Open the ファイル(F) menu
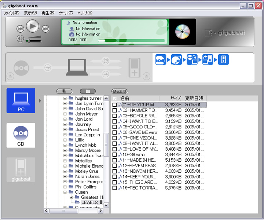 click(11, 13)
